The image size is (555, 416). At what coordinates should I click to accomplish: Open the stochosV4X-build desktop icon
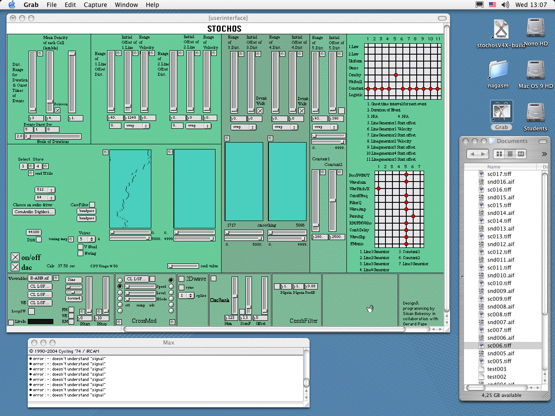[x=501, y=29]
